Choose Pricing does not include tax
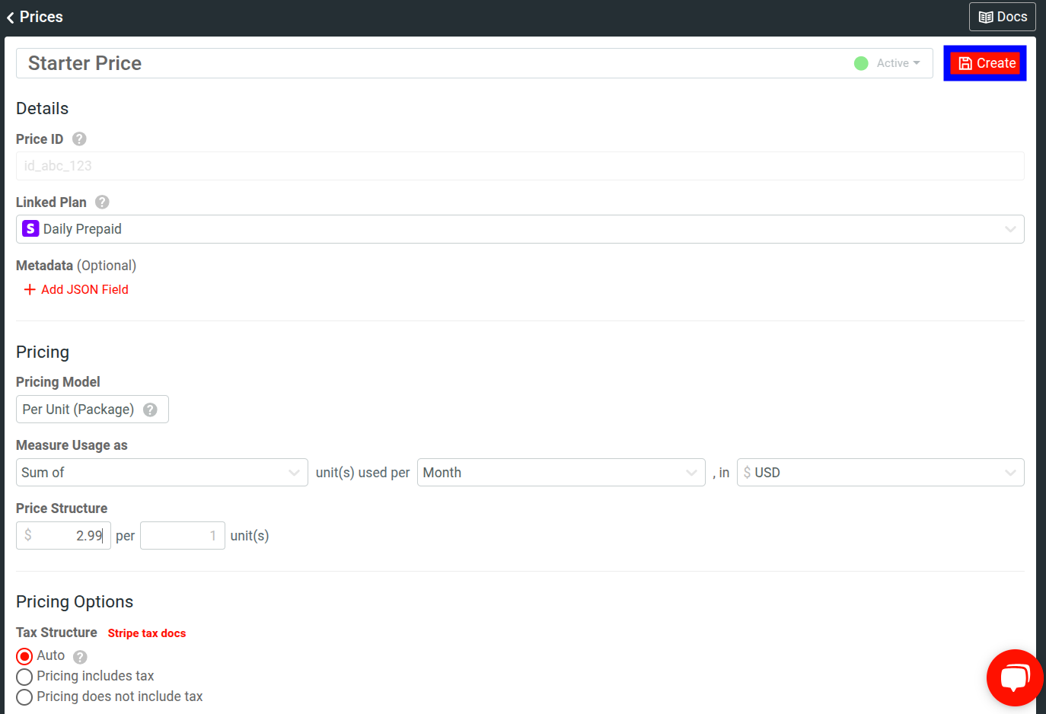This screenshot has height=714, width=1046. tap(24, 696)
